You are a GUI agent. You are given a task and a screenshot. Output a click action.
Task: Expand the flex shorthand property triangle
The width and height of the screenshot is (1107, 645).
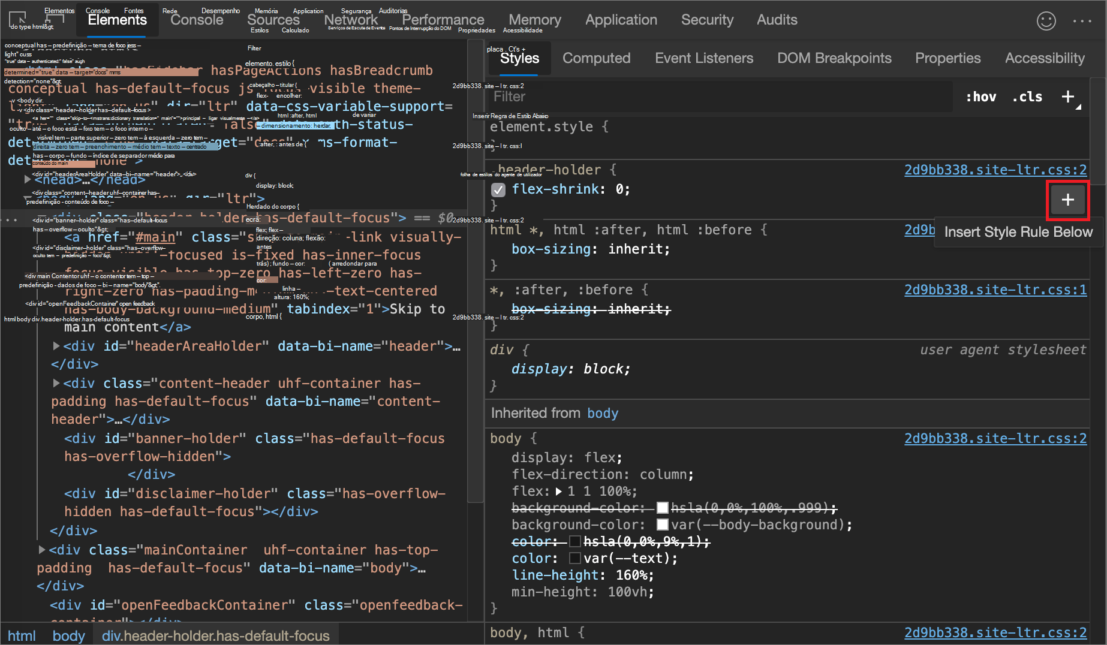tap(559, 492)
